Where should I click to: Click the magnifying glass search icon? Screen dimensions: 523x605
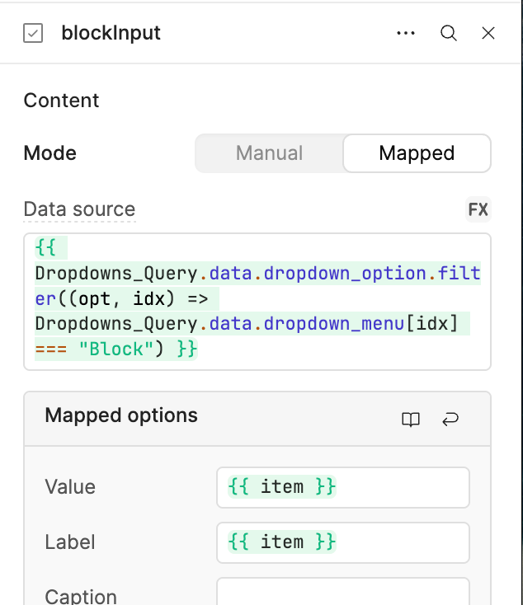point(448,34)
